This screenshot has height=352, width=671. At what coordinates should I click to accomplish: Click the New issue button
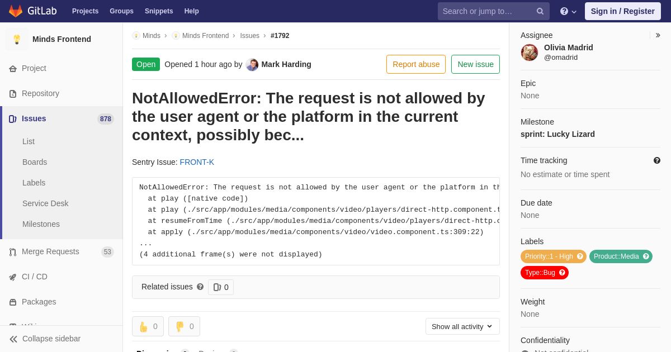475,64
